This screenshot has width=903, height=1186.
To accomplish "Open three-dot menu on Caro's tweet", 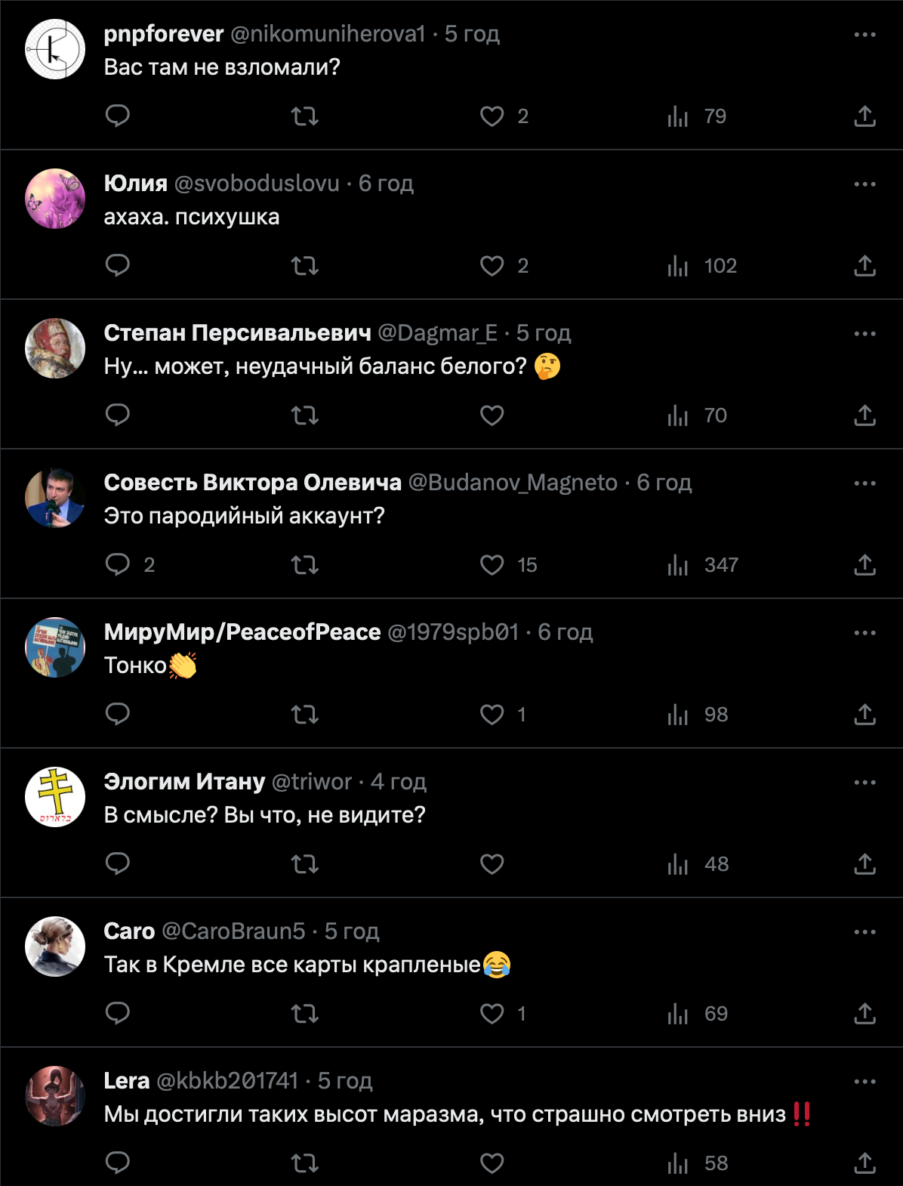I will (x=864, y=932).
